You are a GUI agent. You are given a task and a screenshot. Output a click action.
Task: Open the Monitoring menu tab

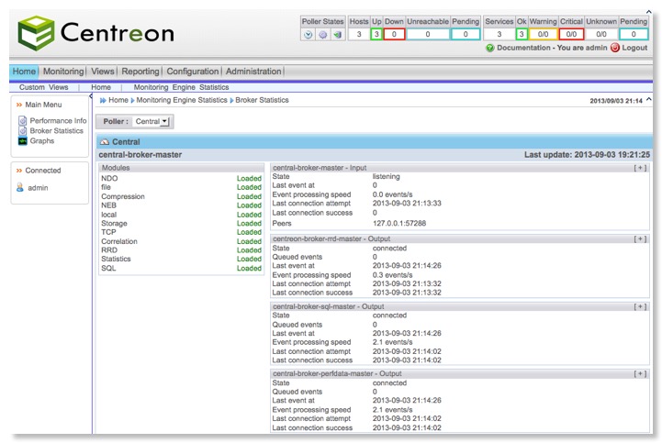(x=63, y=72)
